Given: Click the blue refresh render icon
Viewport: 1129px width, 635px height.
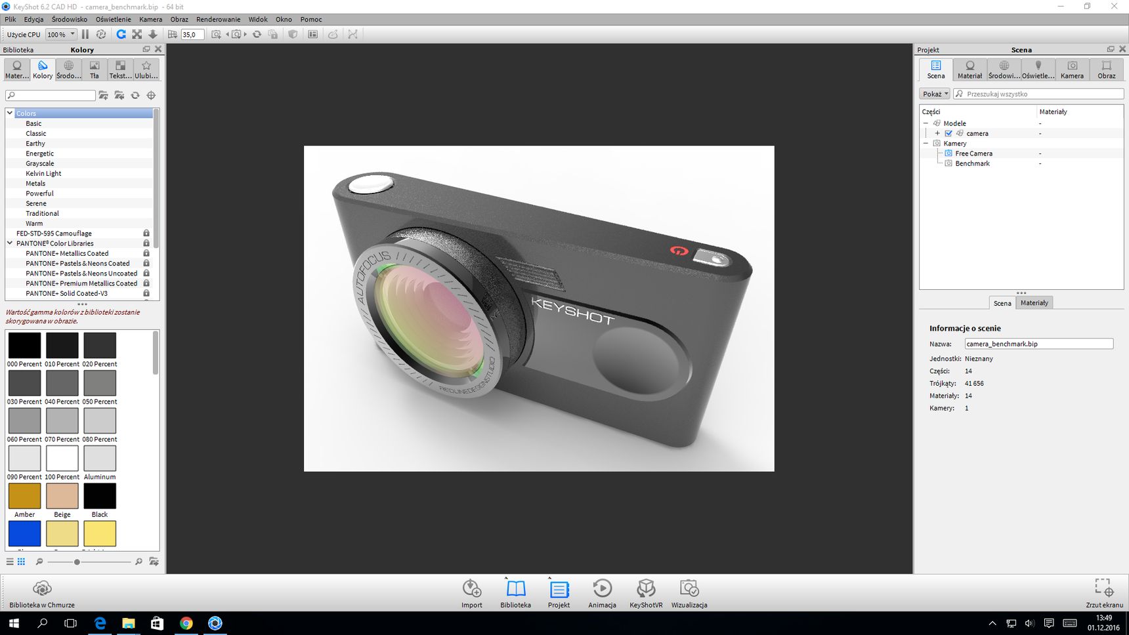Looking at the screenshot, I should (x=121, y=34).
